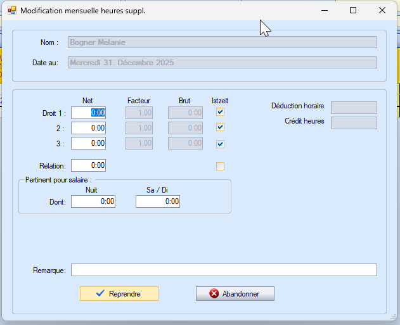Screen dimensions: 400x325
Task: Click into the Remarque text field
Action: point(224,271)
